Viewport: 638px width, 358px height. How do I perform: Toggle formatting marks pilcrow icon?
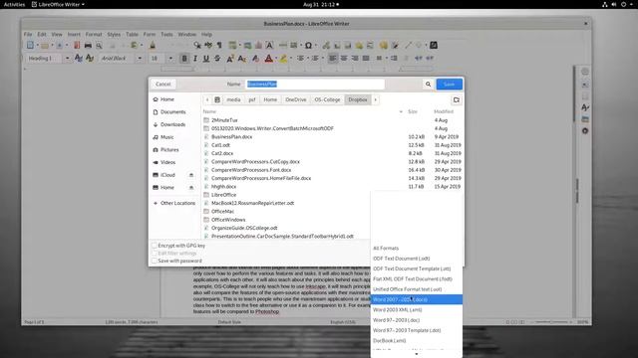(x=219, y=46)
